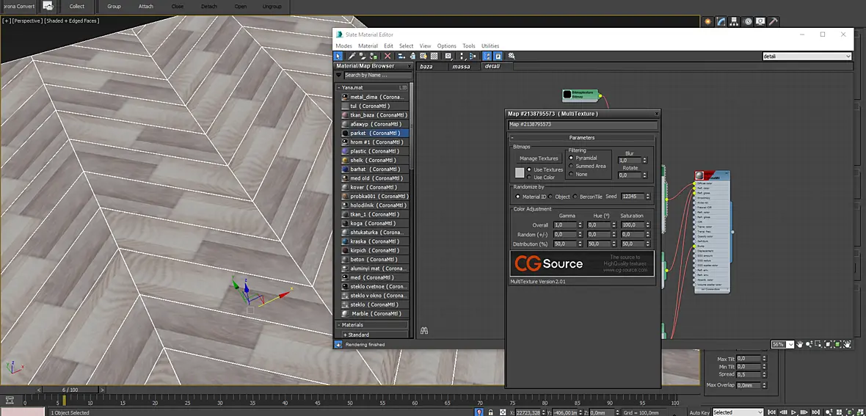This screenshot has width=866, height=416.
Task: Click the red X delete selected icon
Action: tap(387, 56)
